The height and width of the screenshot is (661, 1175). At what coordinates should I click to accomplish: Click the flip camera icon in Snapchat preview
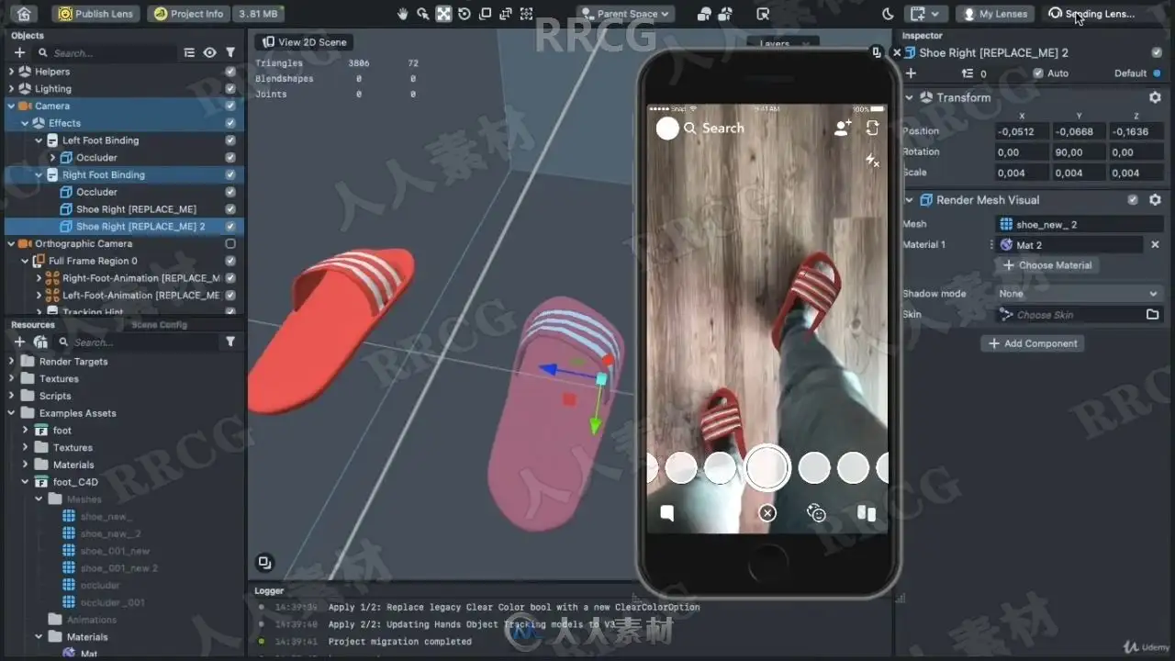(872, 129)
